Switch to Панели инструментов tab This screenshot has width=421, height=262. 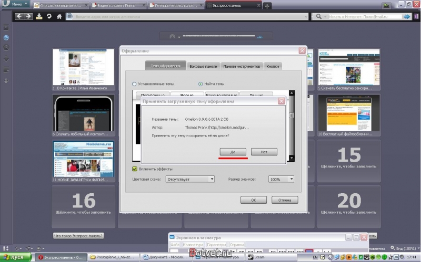pyautogui.click(x=242, y=66)
